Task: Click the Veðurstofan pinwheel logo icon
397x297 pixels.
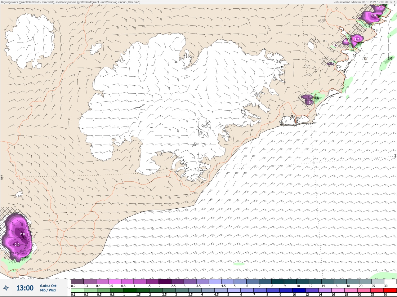Action: point(6,288)
